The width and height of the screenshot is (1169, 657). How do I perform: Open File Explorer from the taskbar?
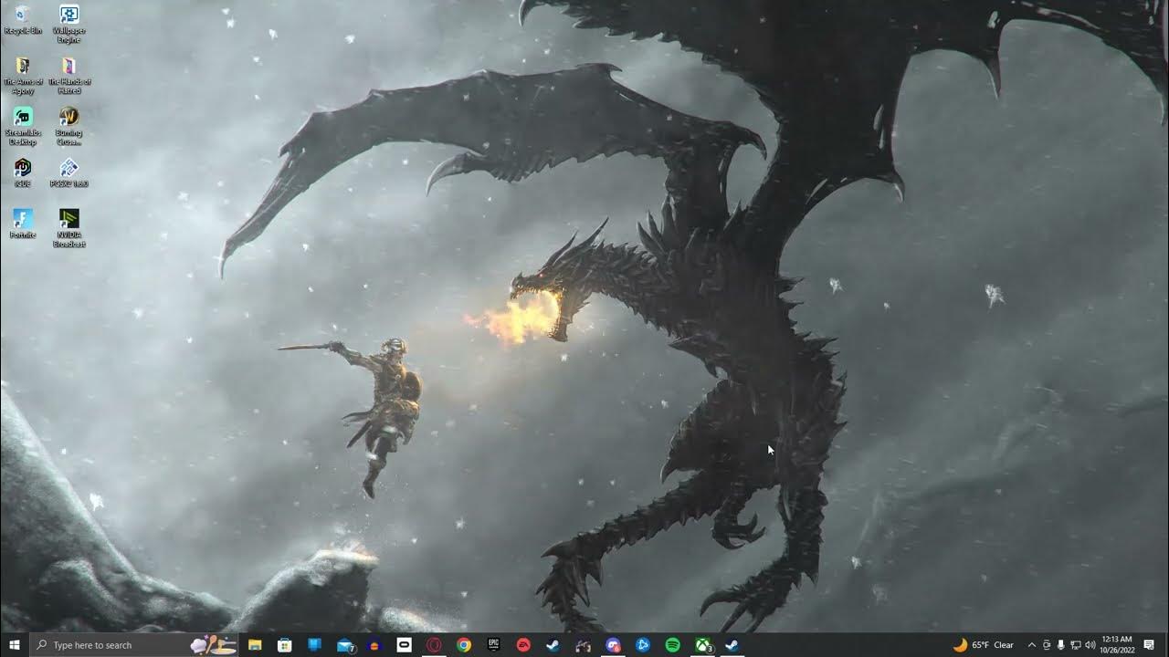[255, 645]
